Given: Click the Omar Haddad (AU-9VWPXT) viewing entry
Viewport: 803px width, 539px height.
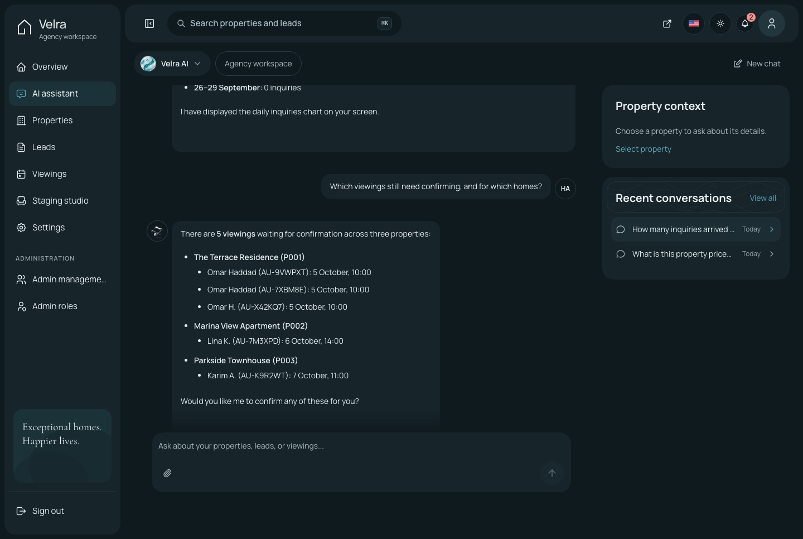Looking at the screenshot, I should point(289,272).
